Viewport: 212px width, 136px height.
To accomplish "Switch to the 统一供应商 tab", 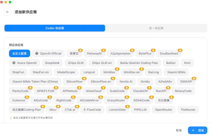I will click(156, 28).
